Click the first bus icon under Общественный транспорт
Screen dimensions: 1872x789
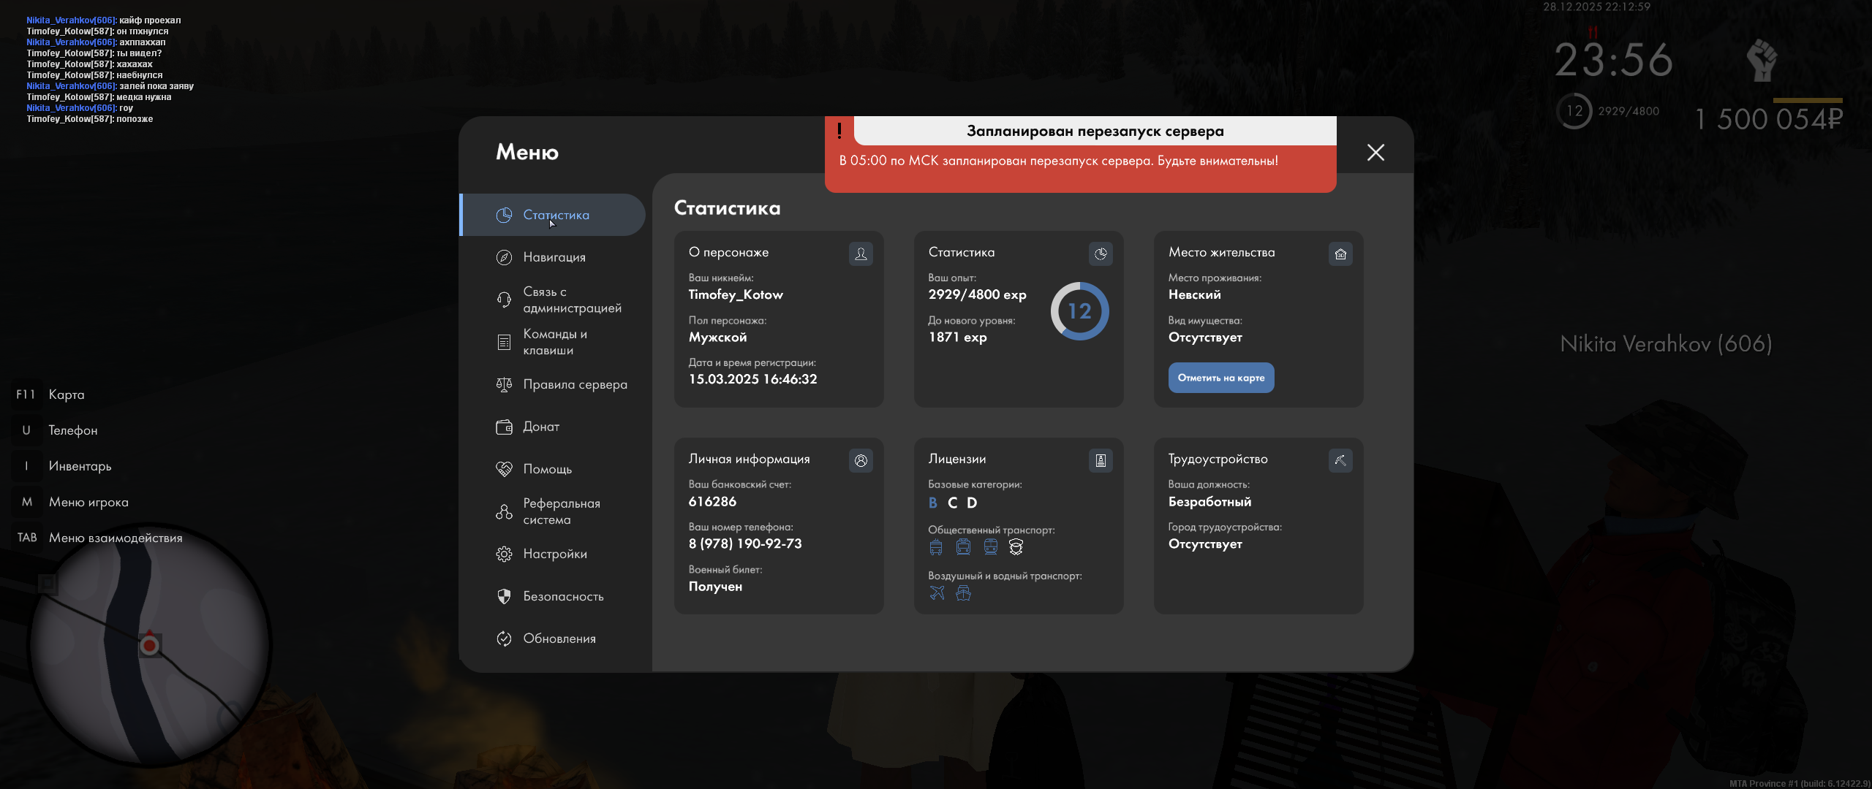(936, 547)
